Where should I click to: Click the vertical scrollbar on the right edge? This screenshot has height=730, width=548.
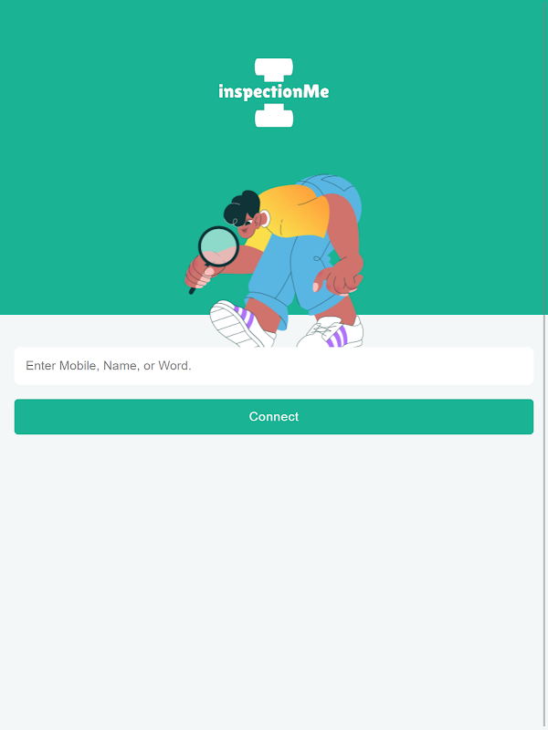[545, 365]
